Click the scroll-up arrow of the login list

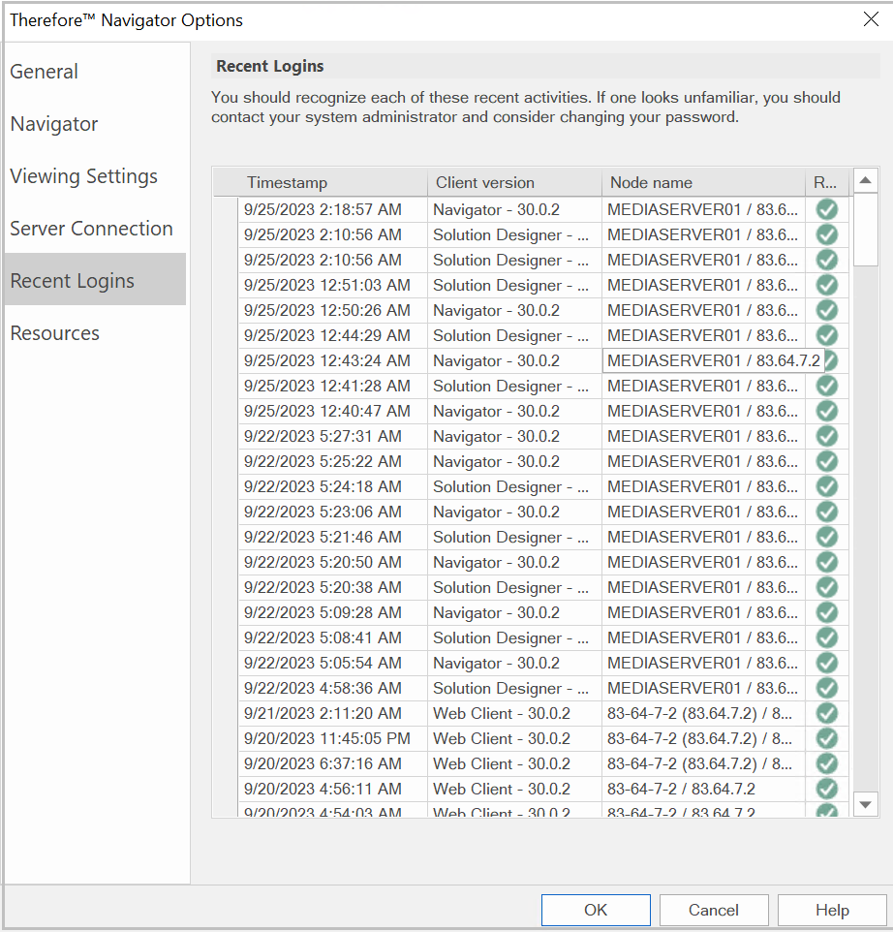pos(866,180)
